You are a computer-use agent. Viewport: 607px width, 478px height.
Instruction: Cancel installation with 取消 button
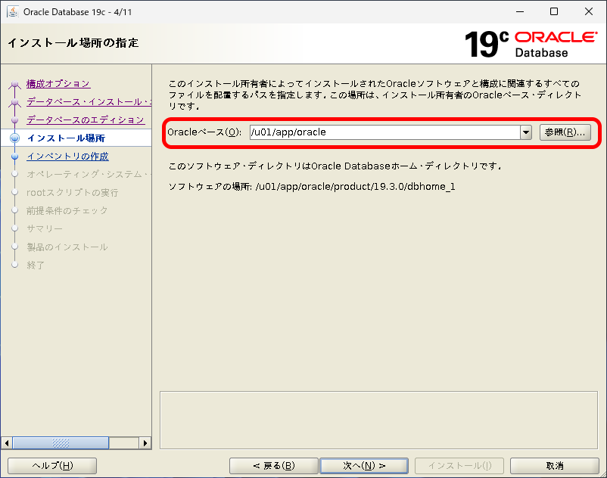(x=555, y=466)
